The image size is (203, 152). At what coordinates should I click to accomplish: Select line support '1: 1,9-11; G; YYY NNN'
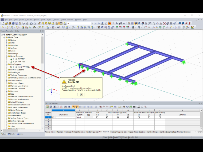[21, 67]
